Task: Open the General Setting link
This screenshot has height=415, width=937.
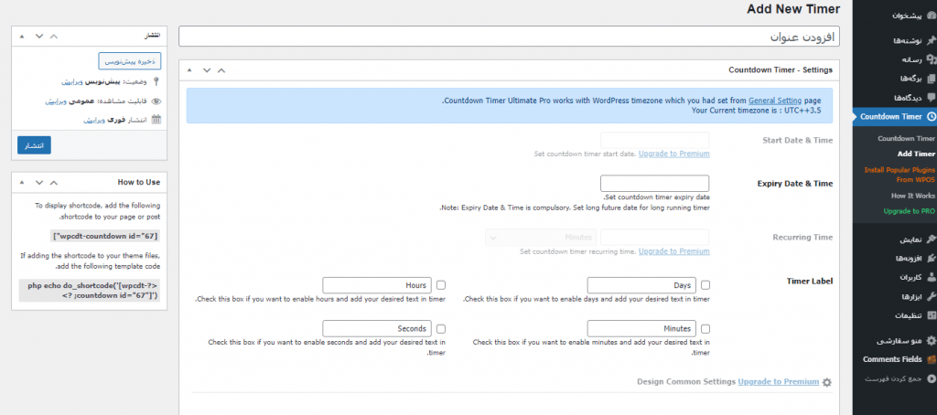Action: pos(774,101)
